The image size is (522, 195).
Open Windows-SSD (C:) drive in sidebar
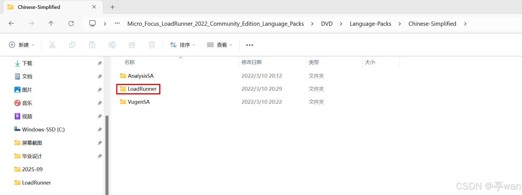pos(43,129)
